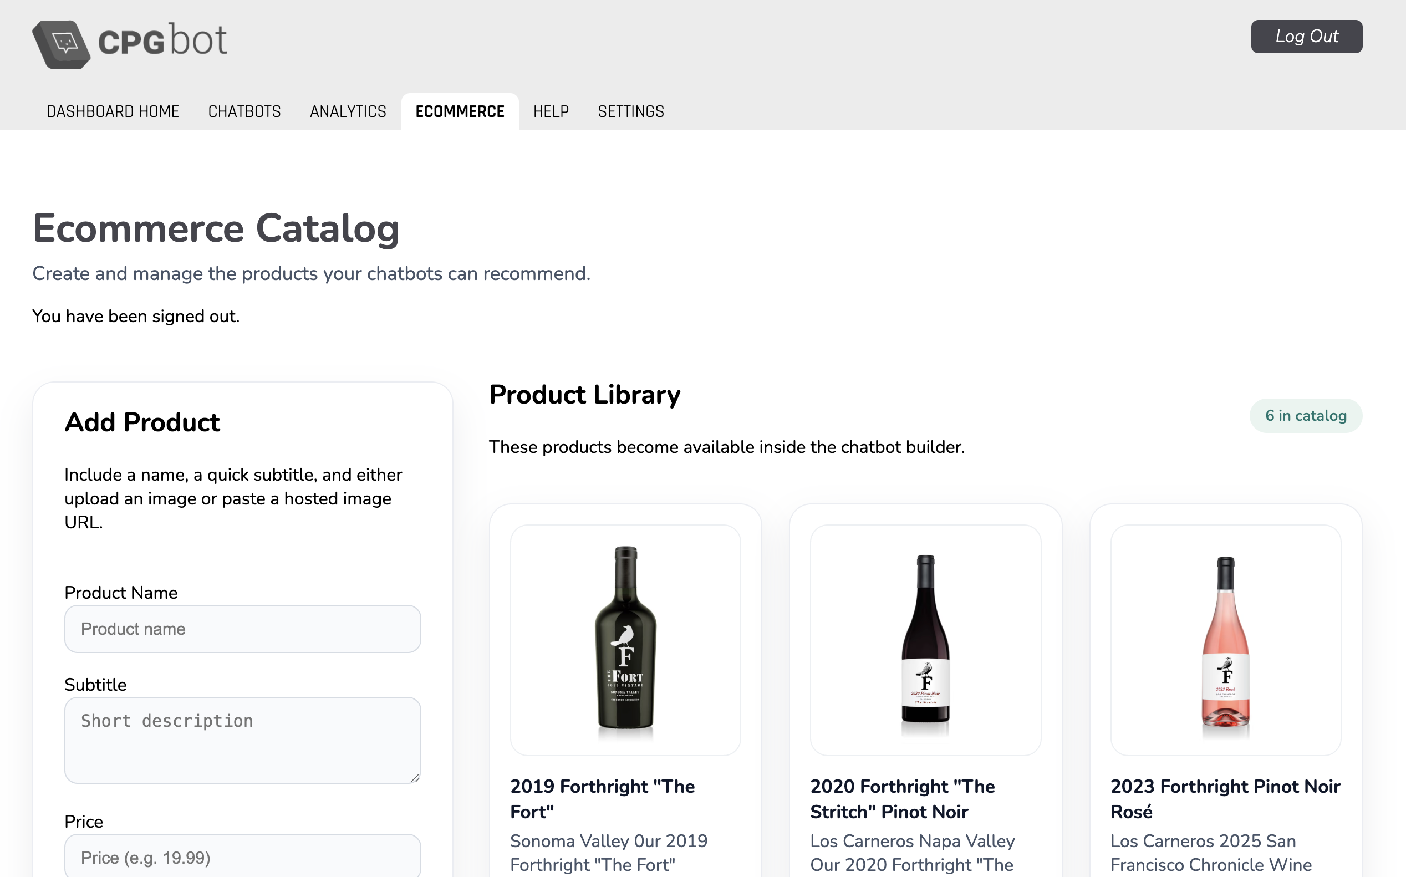Select the 2020 Forthright The Stritch Pinot Noir
The height and width of the screenshot is (877, 1406).
(902, 799)
